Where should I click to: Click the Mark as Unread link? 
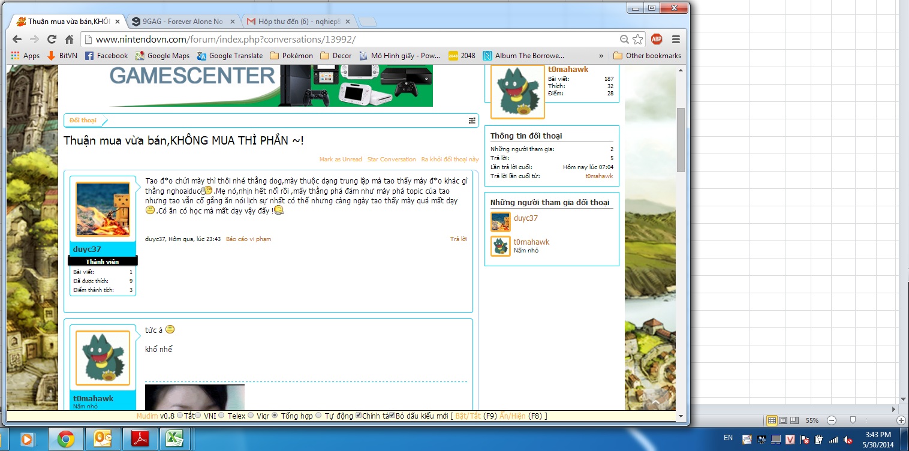341,160
